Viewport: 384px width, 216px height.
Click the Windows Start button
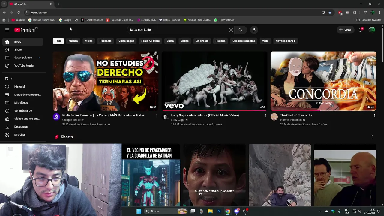click(139, 211)
